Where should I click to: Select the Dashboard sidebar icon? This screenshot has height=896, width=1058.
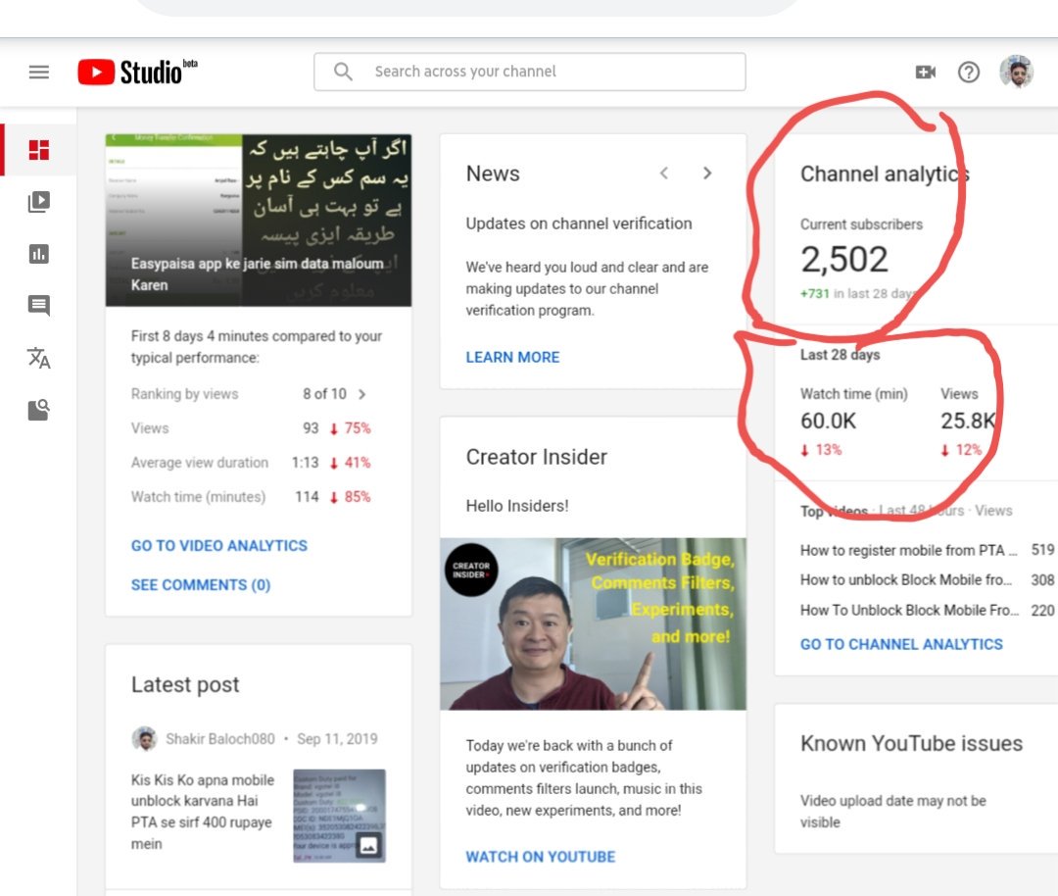coord(39,150)
